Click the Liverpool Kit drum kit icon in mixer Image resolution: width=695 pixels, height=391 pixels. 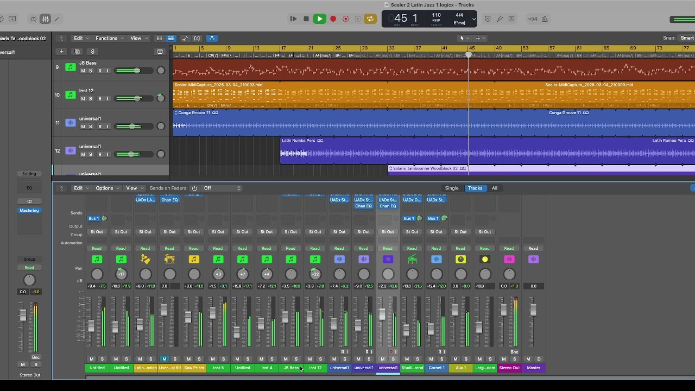pos(169,260)
